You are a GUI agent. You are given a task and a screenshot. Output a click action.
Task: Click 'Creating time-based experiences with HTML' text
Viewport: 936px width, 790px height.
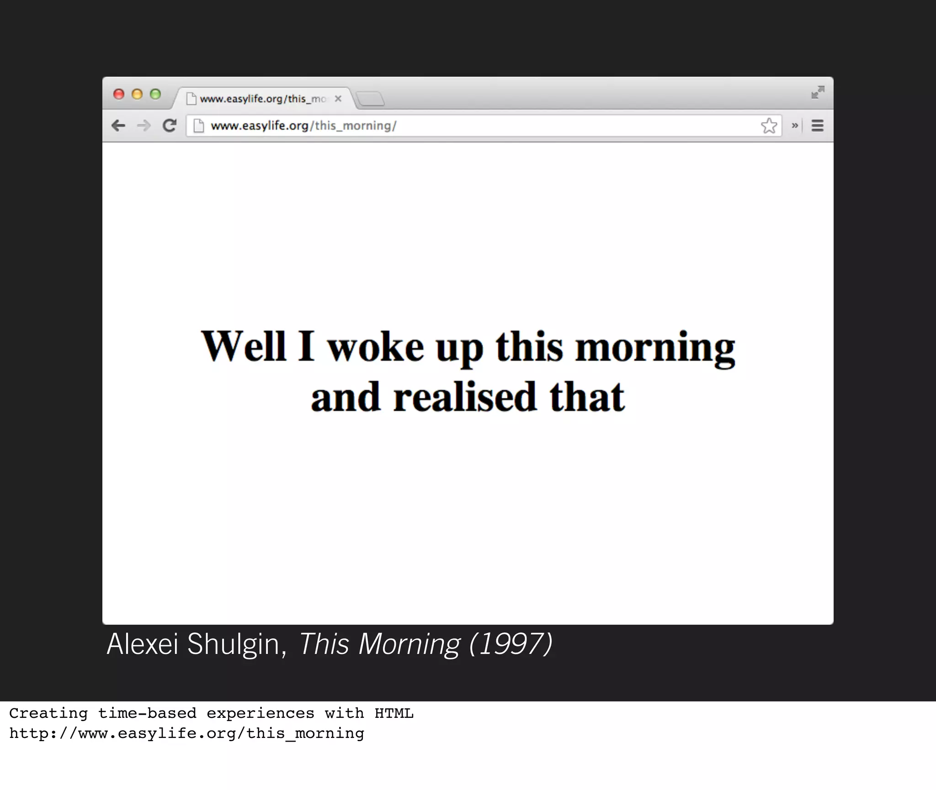pyautogui.click(x=211, y=713)
